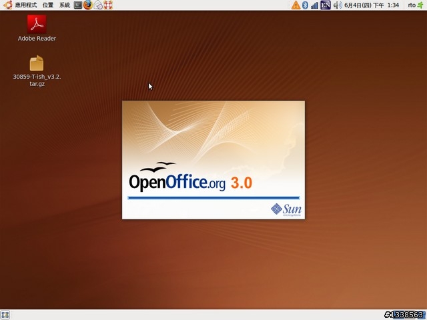Select the 30859-T-ish_v3.2.tar.gz archive file
Image resolution: width=427 pixels, height=320 pixels.
[x=37, y=71]
